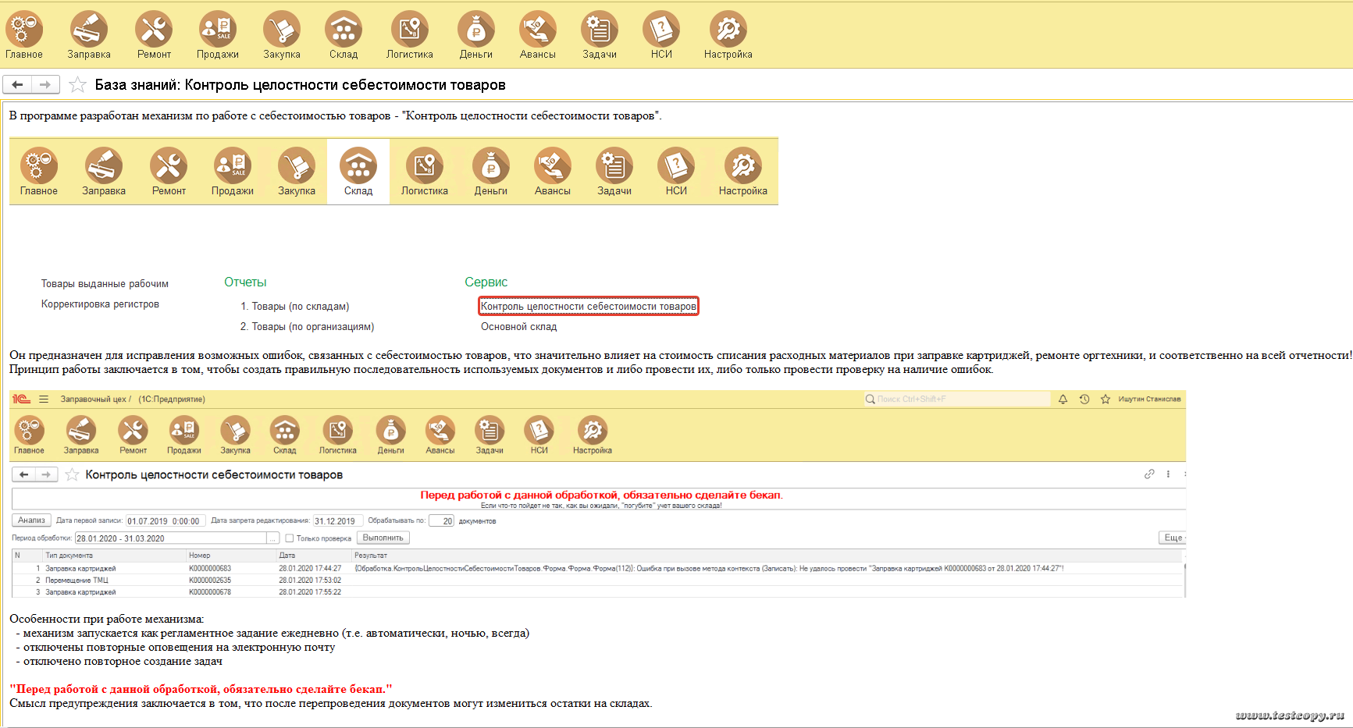Open the Закупка section in the top toolbar

pyautogui.click(x=282, y=35)
